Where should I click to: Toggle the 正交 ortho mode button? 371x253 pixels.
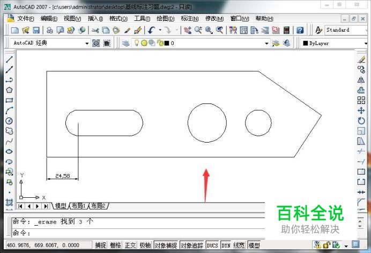pos(130,245)
